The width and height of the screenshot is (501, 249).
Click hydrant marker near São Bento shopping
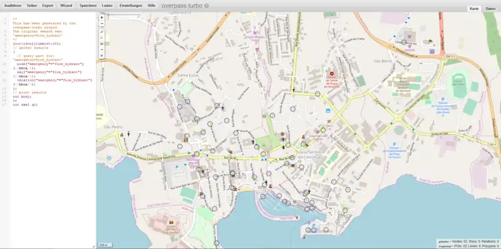coord(404,42)
